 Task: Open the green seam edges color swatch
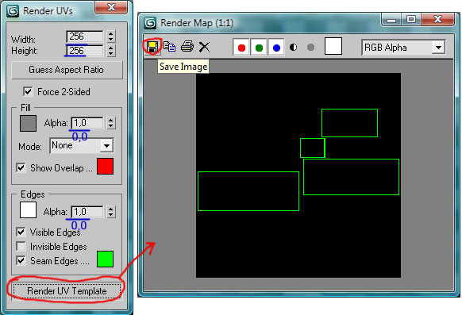[106, 259]
